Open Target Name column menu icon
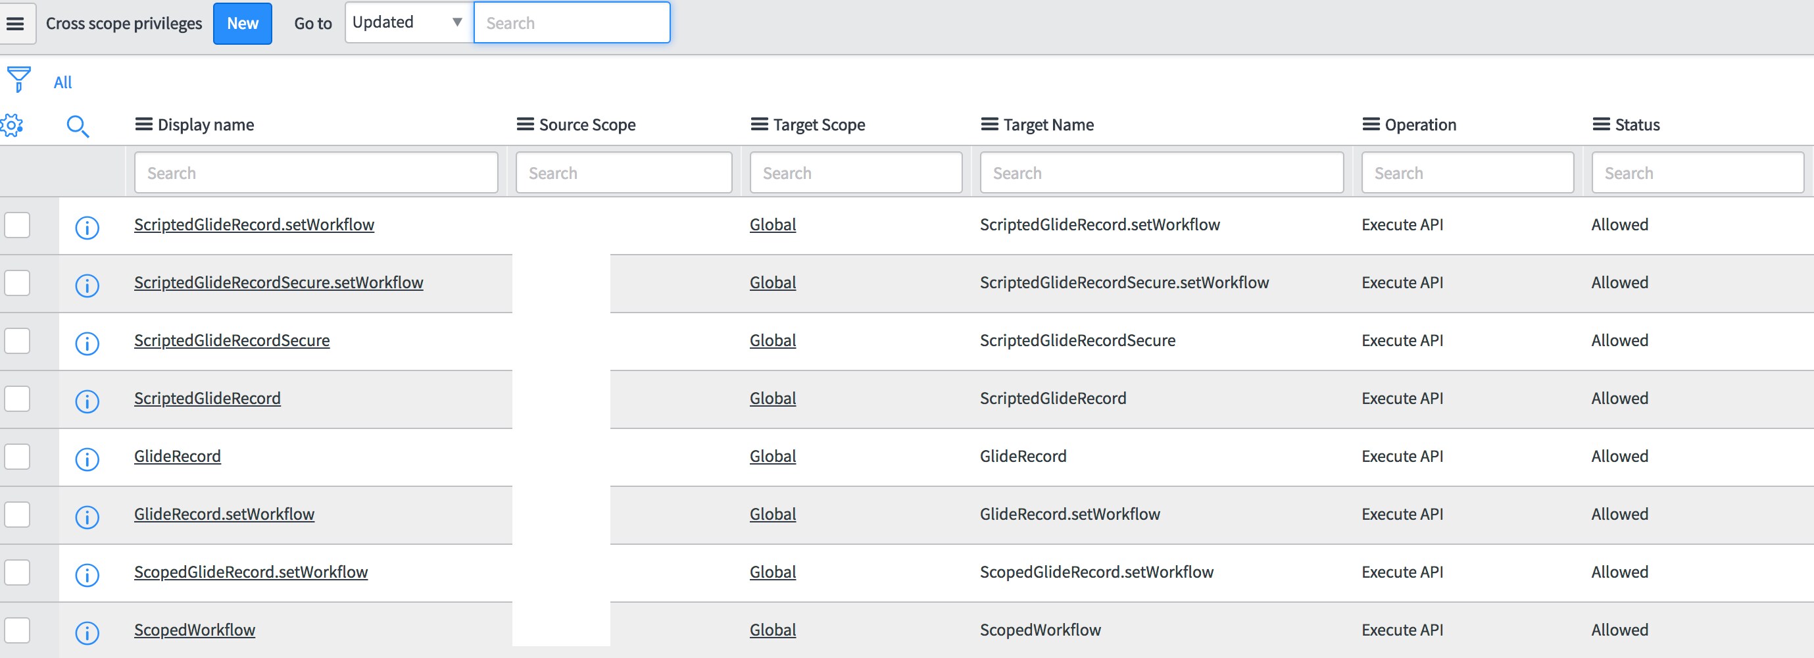1814x658 pixels. (989, 125)
